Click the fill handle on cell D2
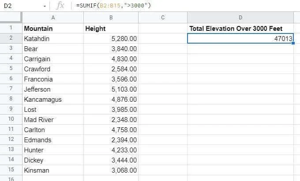 coord(293,43)
